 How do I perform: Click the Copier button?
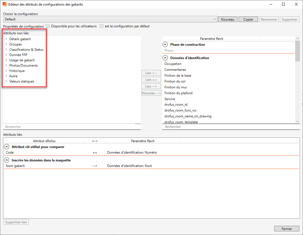point(248,20)
